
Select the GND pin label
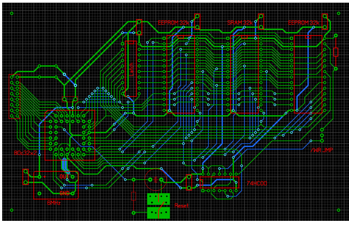(65, 193)
